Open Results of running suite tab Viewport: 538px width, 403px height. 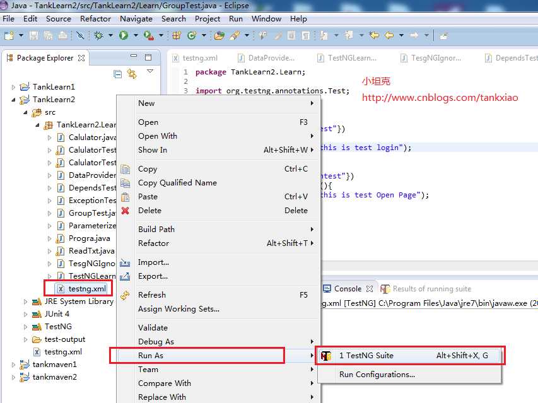click(426, 289)
